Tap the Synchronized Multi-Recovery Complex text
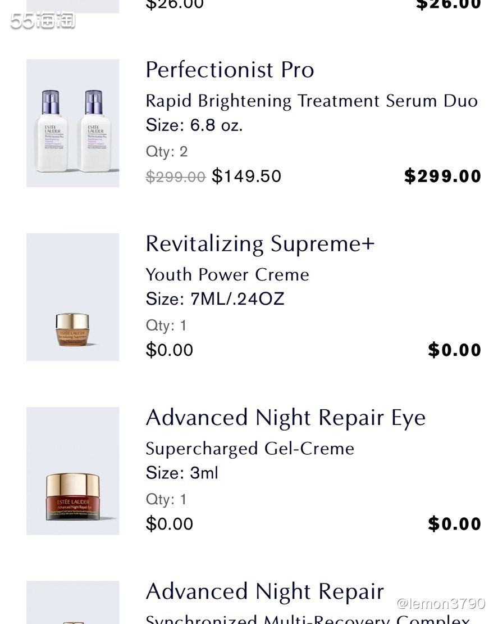This screenshot has width=498, height=624. coord(307,620)
